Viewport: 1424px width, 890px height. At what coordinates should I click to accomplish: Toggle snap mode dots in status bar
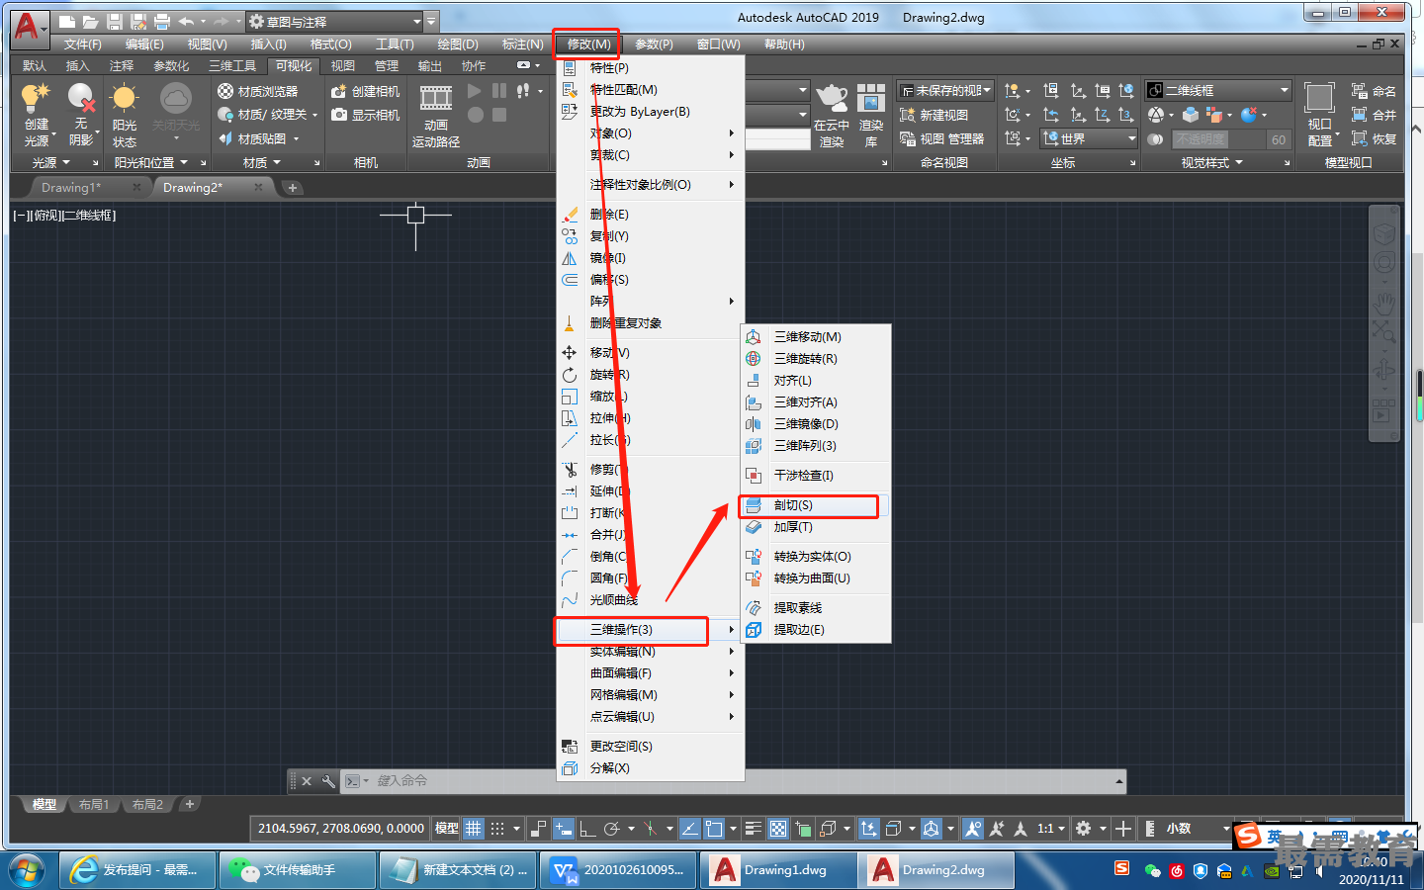click(497, 829)
